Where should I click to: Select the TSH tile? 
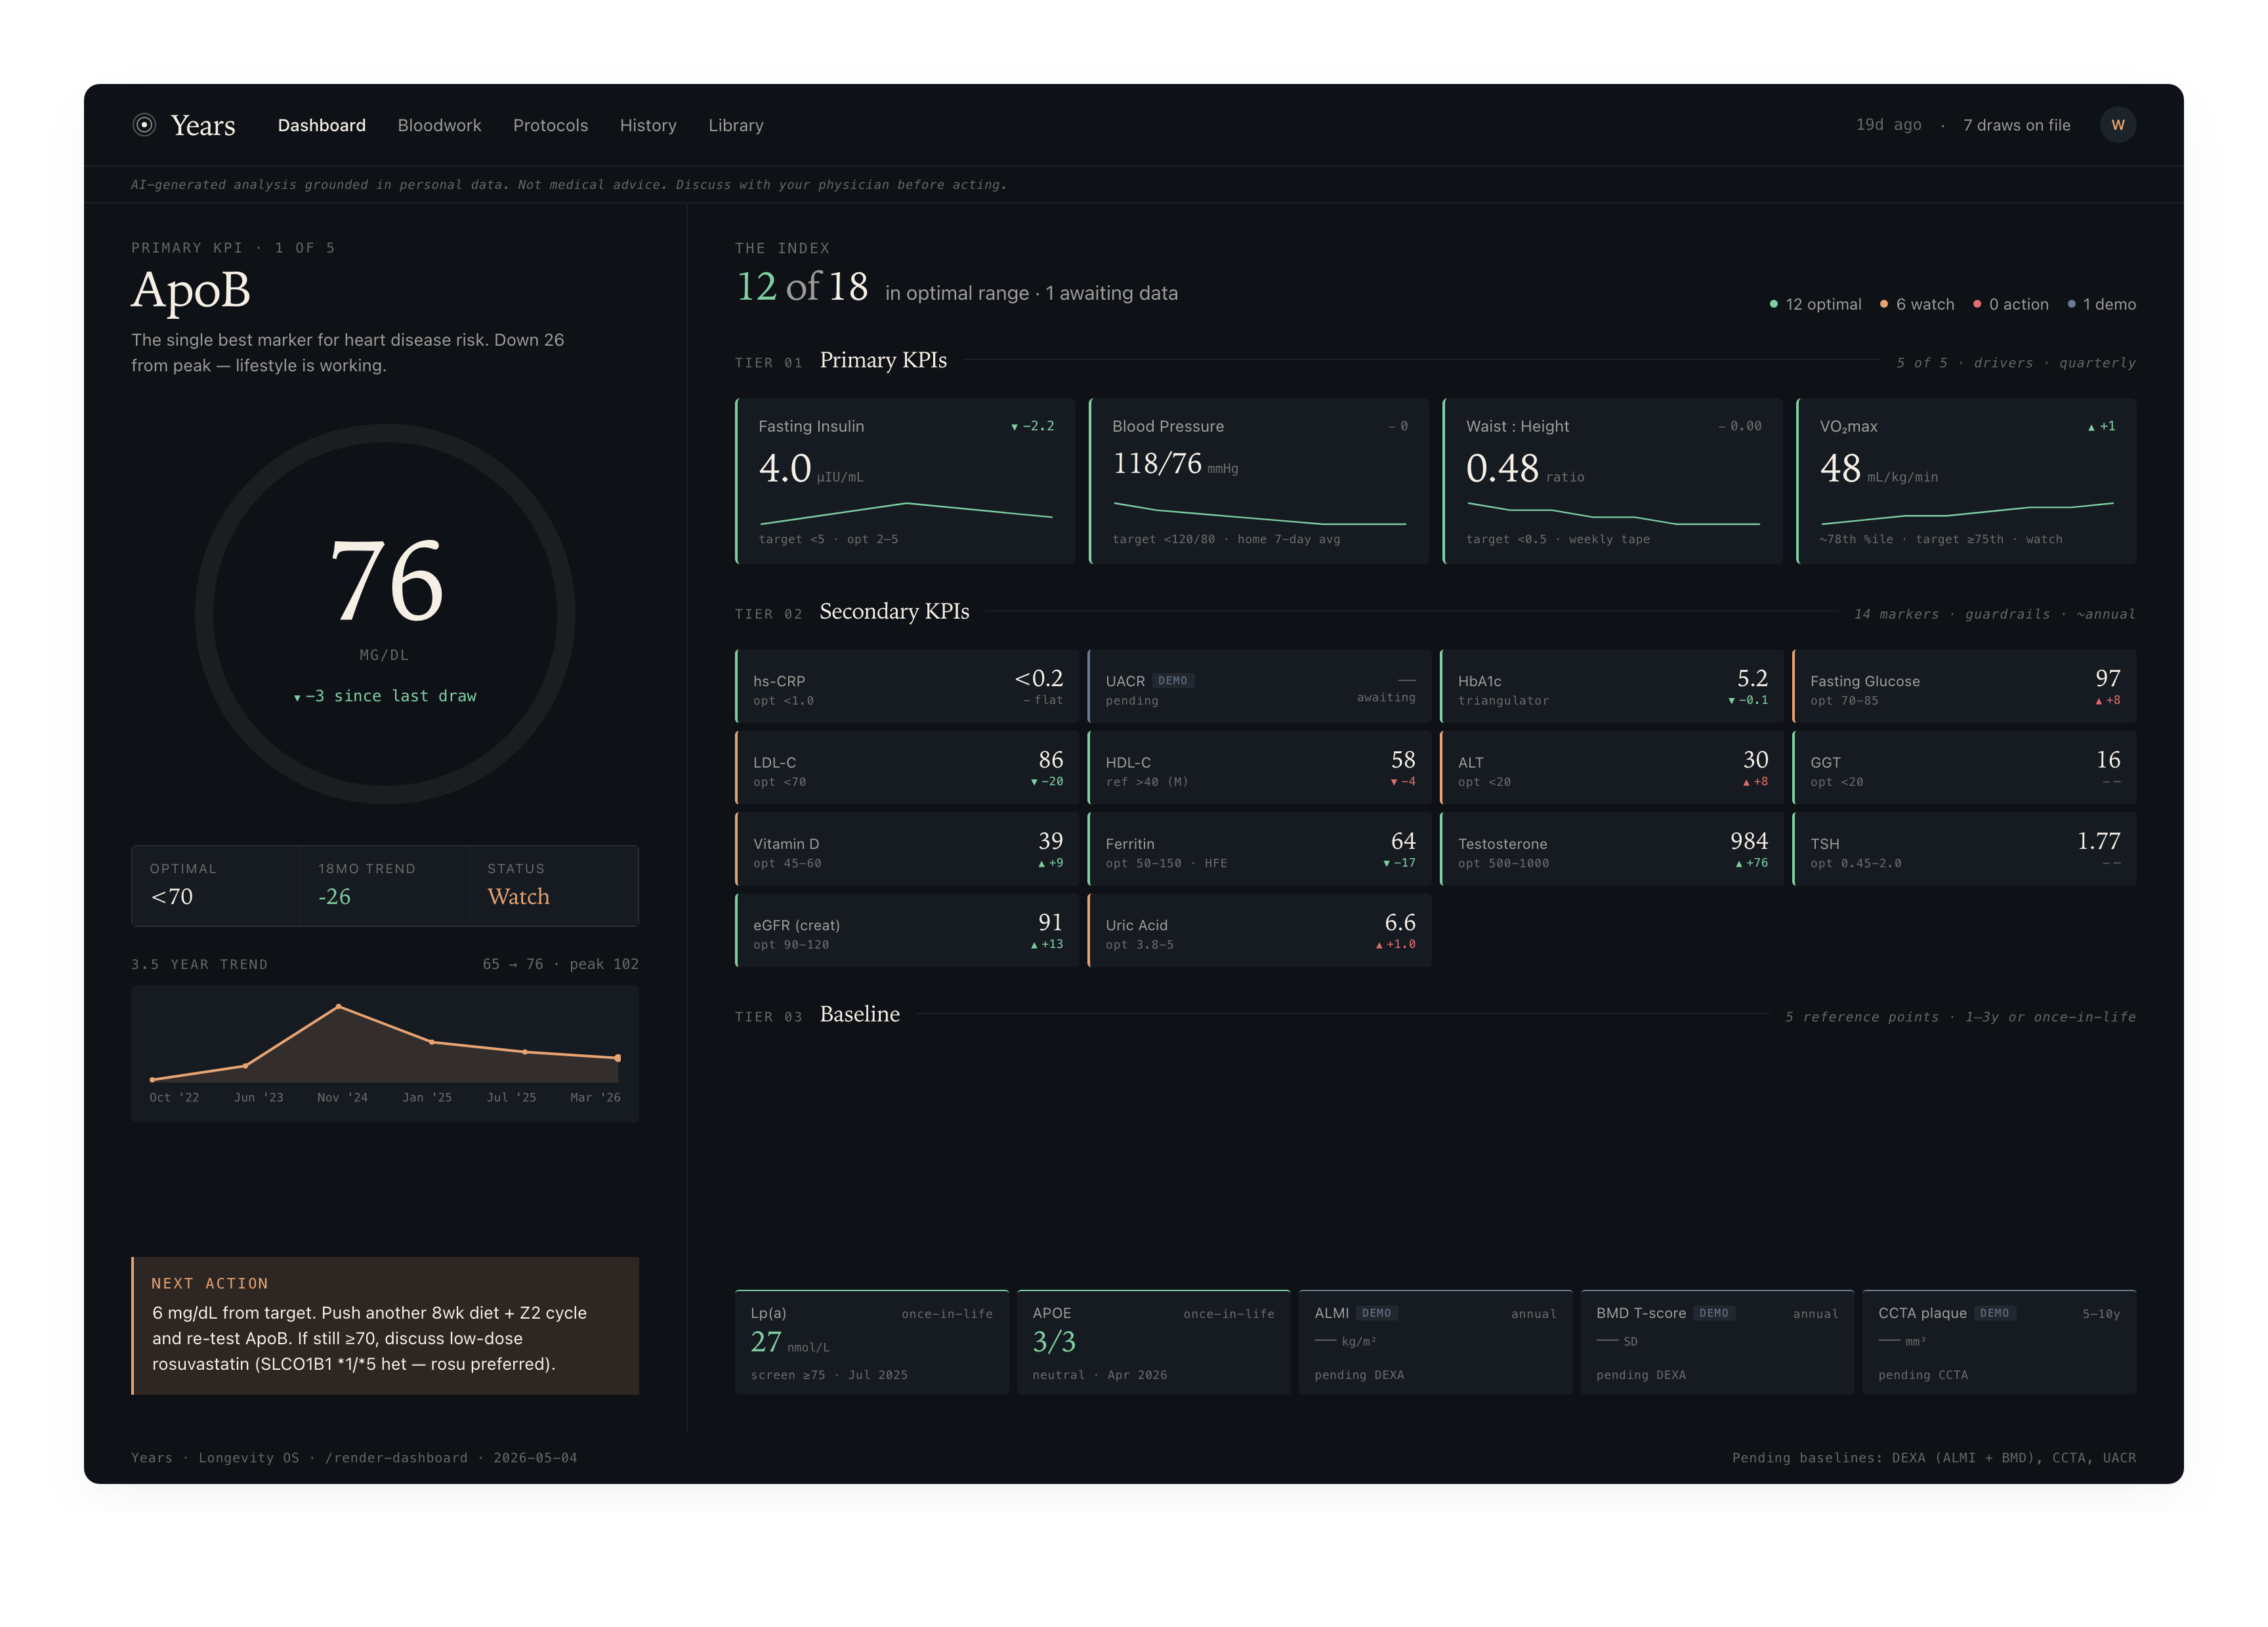[x=1964, y=850]
